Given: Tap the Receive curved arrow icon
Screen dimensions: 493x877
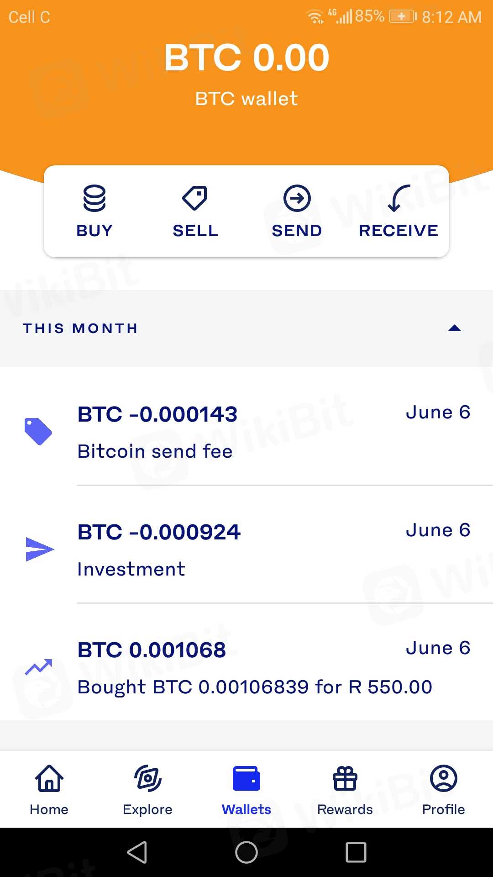Looking at the screenshot, I should [x=399, y=198].
